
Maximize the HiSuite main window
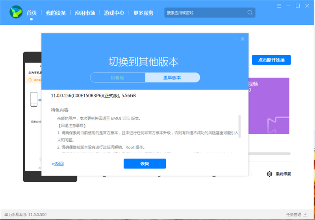click(298, 6)
